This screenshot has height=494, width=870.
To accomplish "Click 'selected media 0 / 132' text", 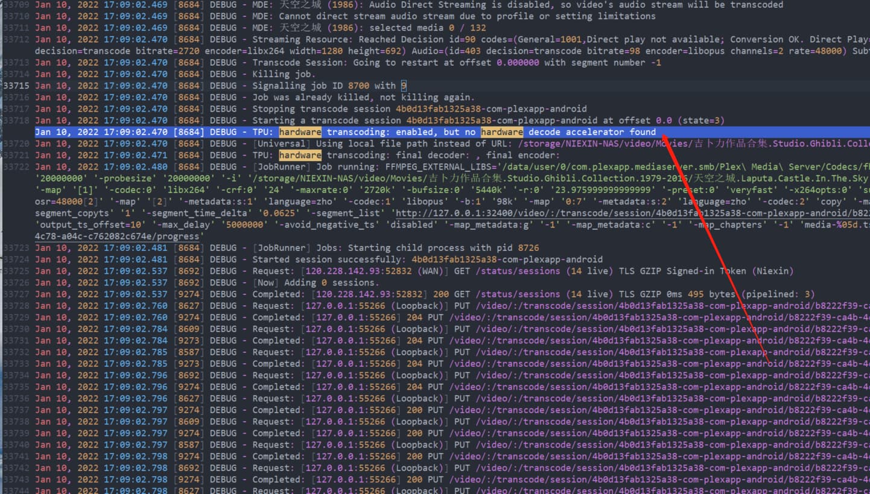I will pyautogui.click(x=427, y=28).
